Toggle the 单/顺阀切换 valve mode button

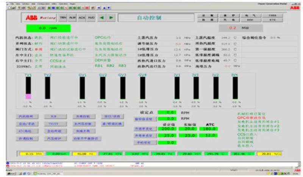[x=112, y=124]
